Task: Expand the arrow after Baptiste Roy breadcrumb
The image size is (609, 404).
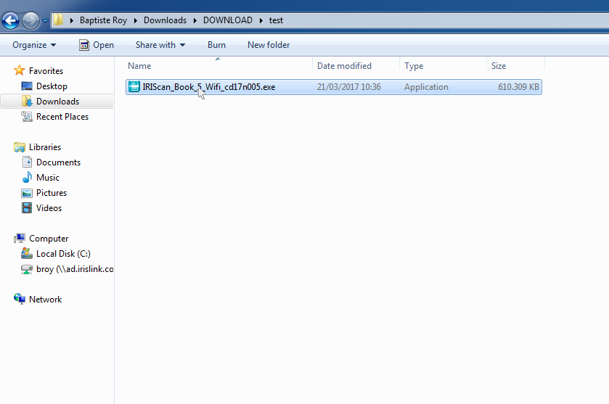Action: pyautogui.click(x=136, y=20)
